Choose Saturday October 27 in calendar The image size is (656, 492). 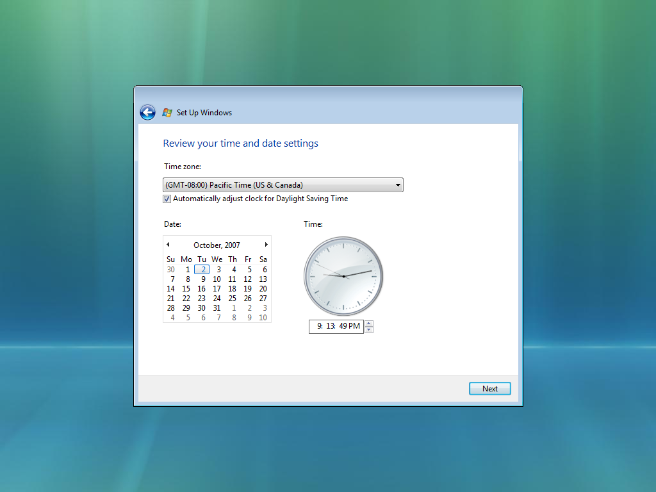coord(263,299)
